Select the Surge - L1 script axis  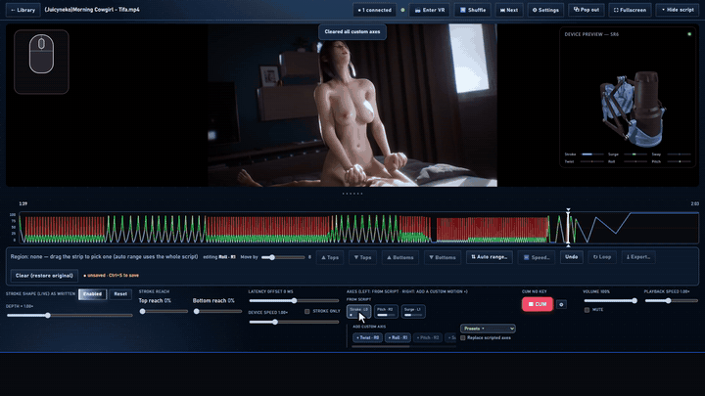pos(413,311)
